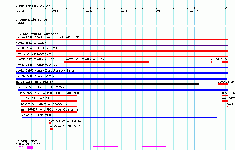Click the small red nsv6047361 (Wu2021) variant

pos(51,129)
